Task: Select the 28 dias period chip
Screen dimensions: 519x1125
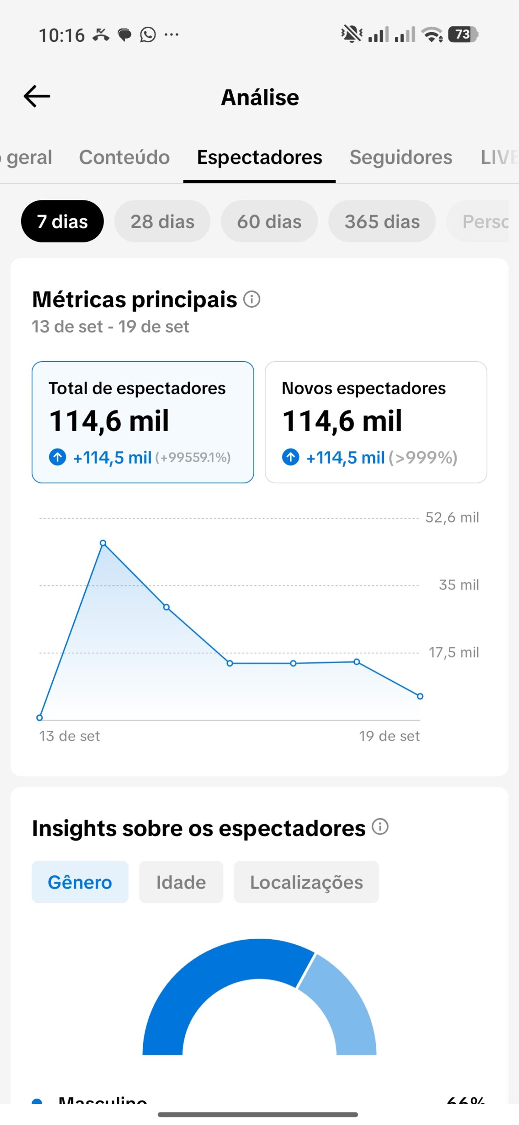Action: pos(162,221)
